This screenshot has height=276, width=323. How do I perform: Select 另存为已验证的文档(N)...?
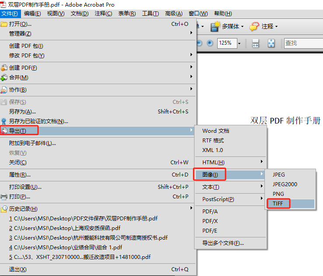coord(98,121)
